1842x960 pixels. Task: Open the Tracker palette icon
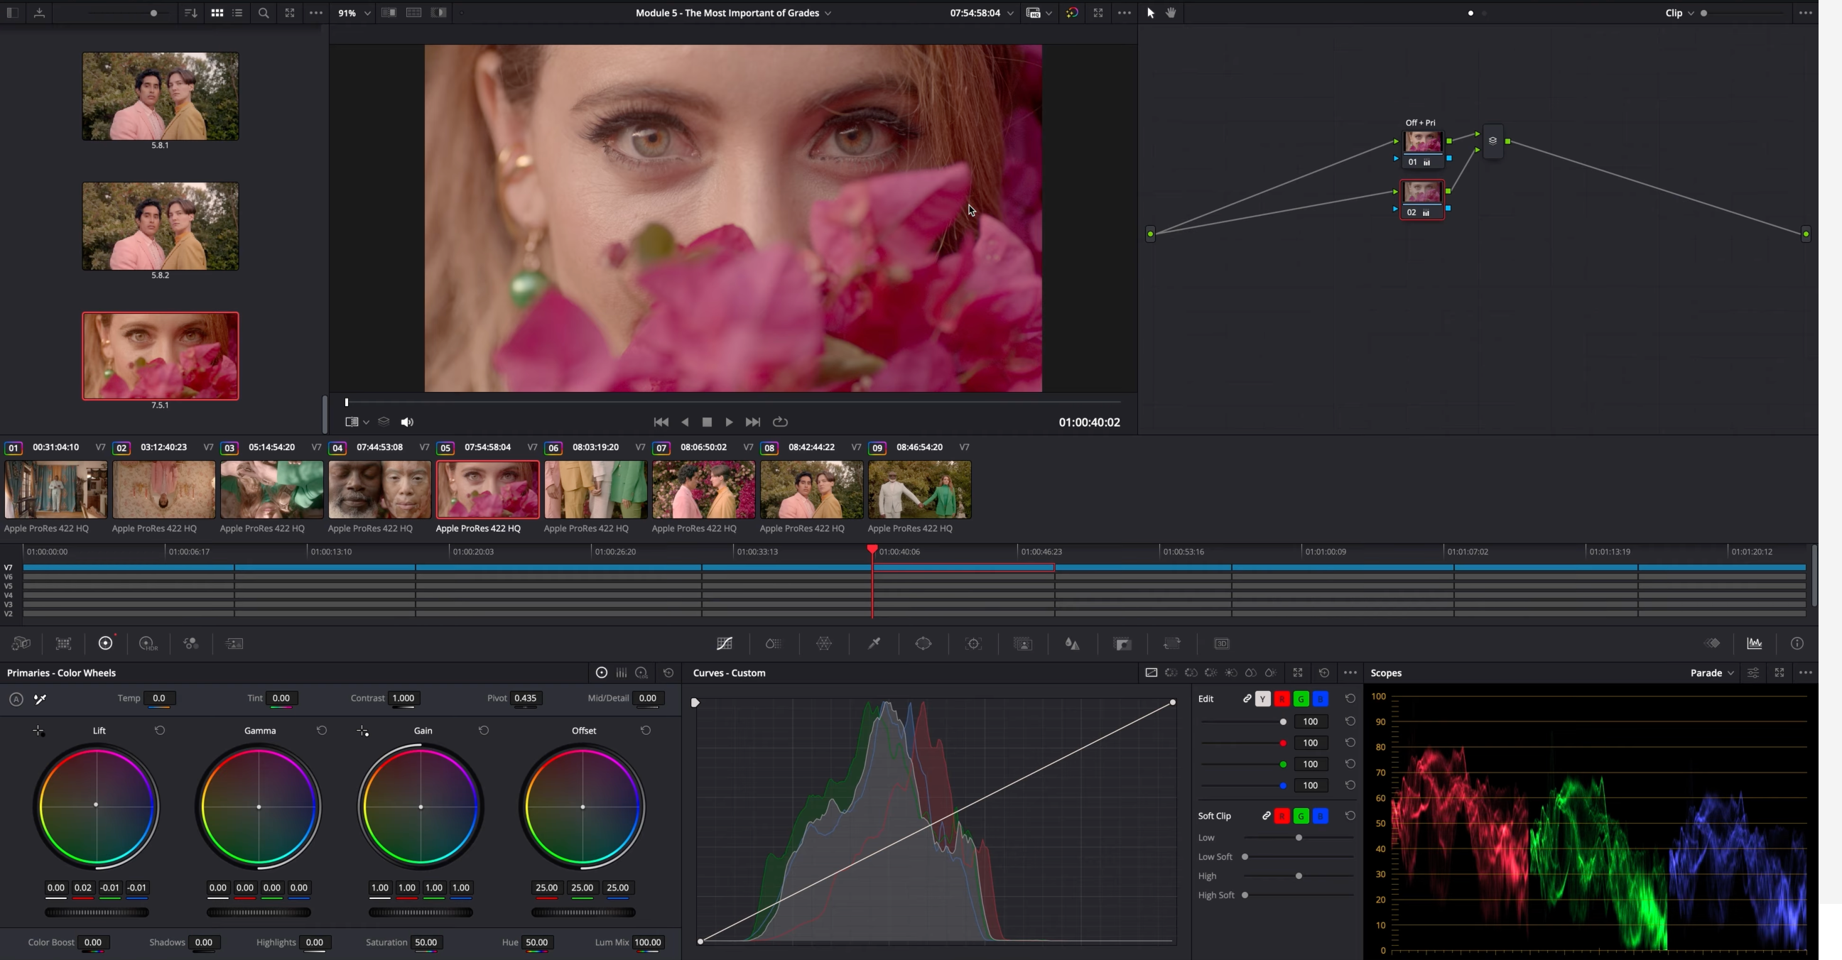pyautogui.click(x=973, y=644)
